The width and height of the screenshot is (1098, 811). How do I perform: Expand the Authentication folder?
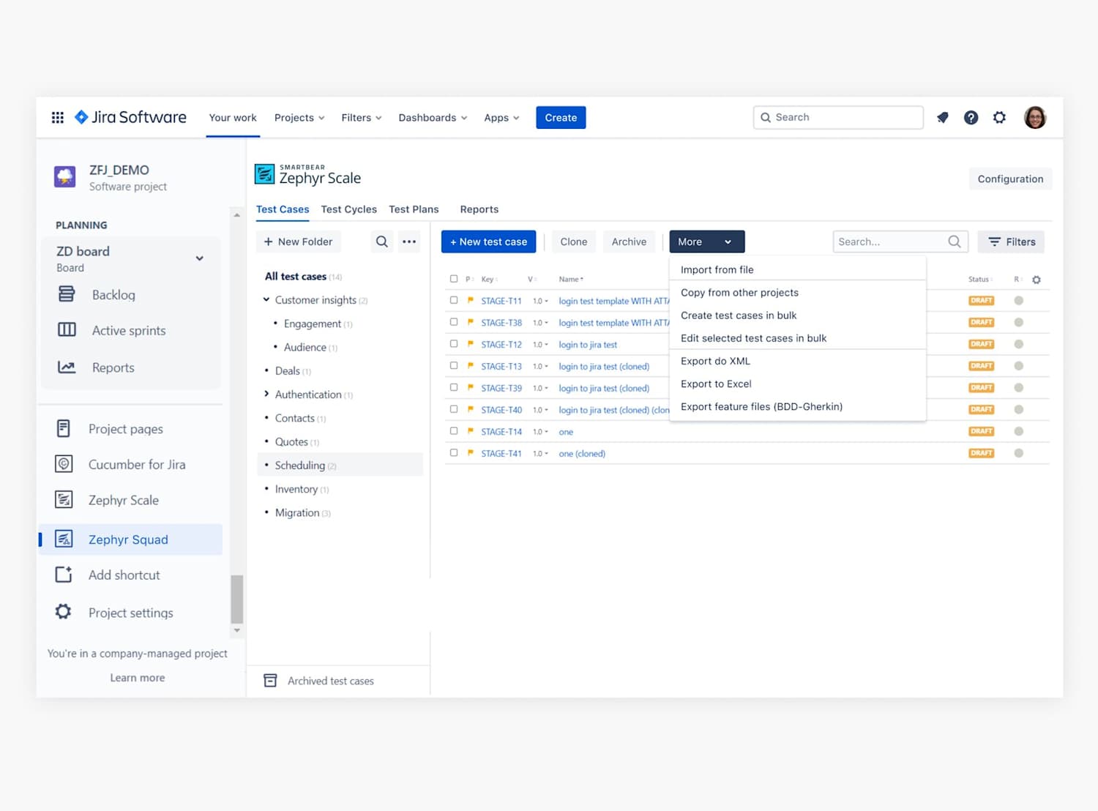click(x=266, y=394)
